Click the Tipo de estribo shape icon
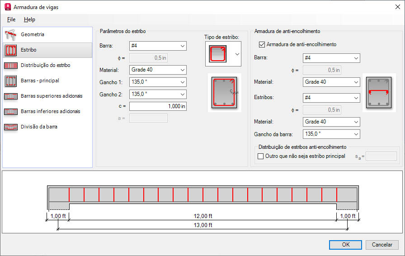 pos(218,54)
